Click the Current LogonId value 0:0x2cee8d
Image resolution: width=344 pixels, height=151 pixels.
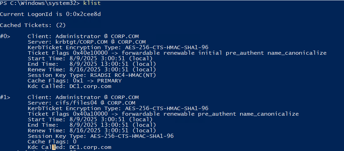pos(76,14)
